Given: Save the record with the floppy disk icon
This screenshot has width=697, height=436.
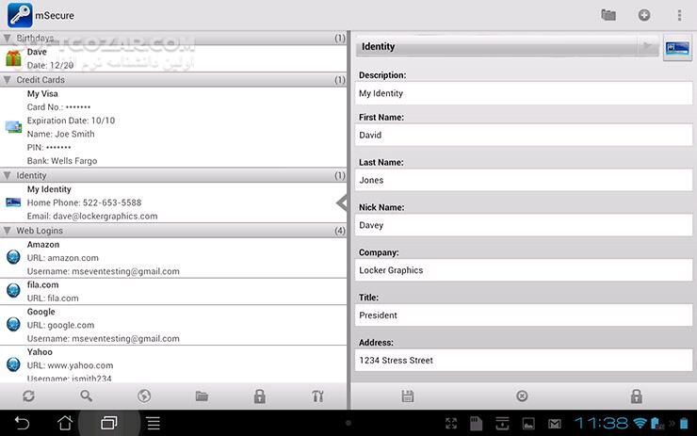Looking at the screenshot, I should coord(407,396).
